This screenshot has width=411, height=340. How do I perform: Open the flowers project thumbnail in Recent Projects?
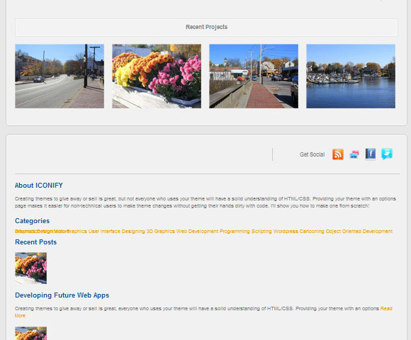click(157, 76)
